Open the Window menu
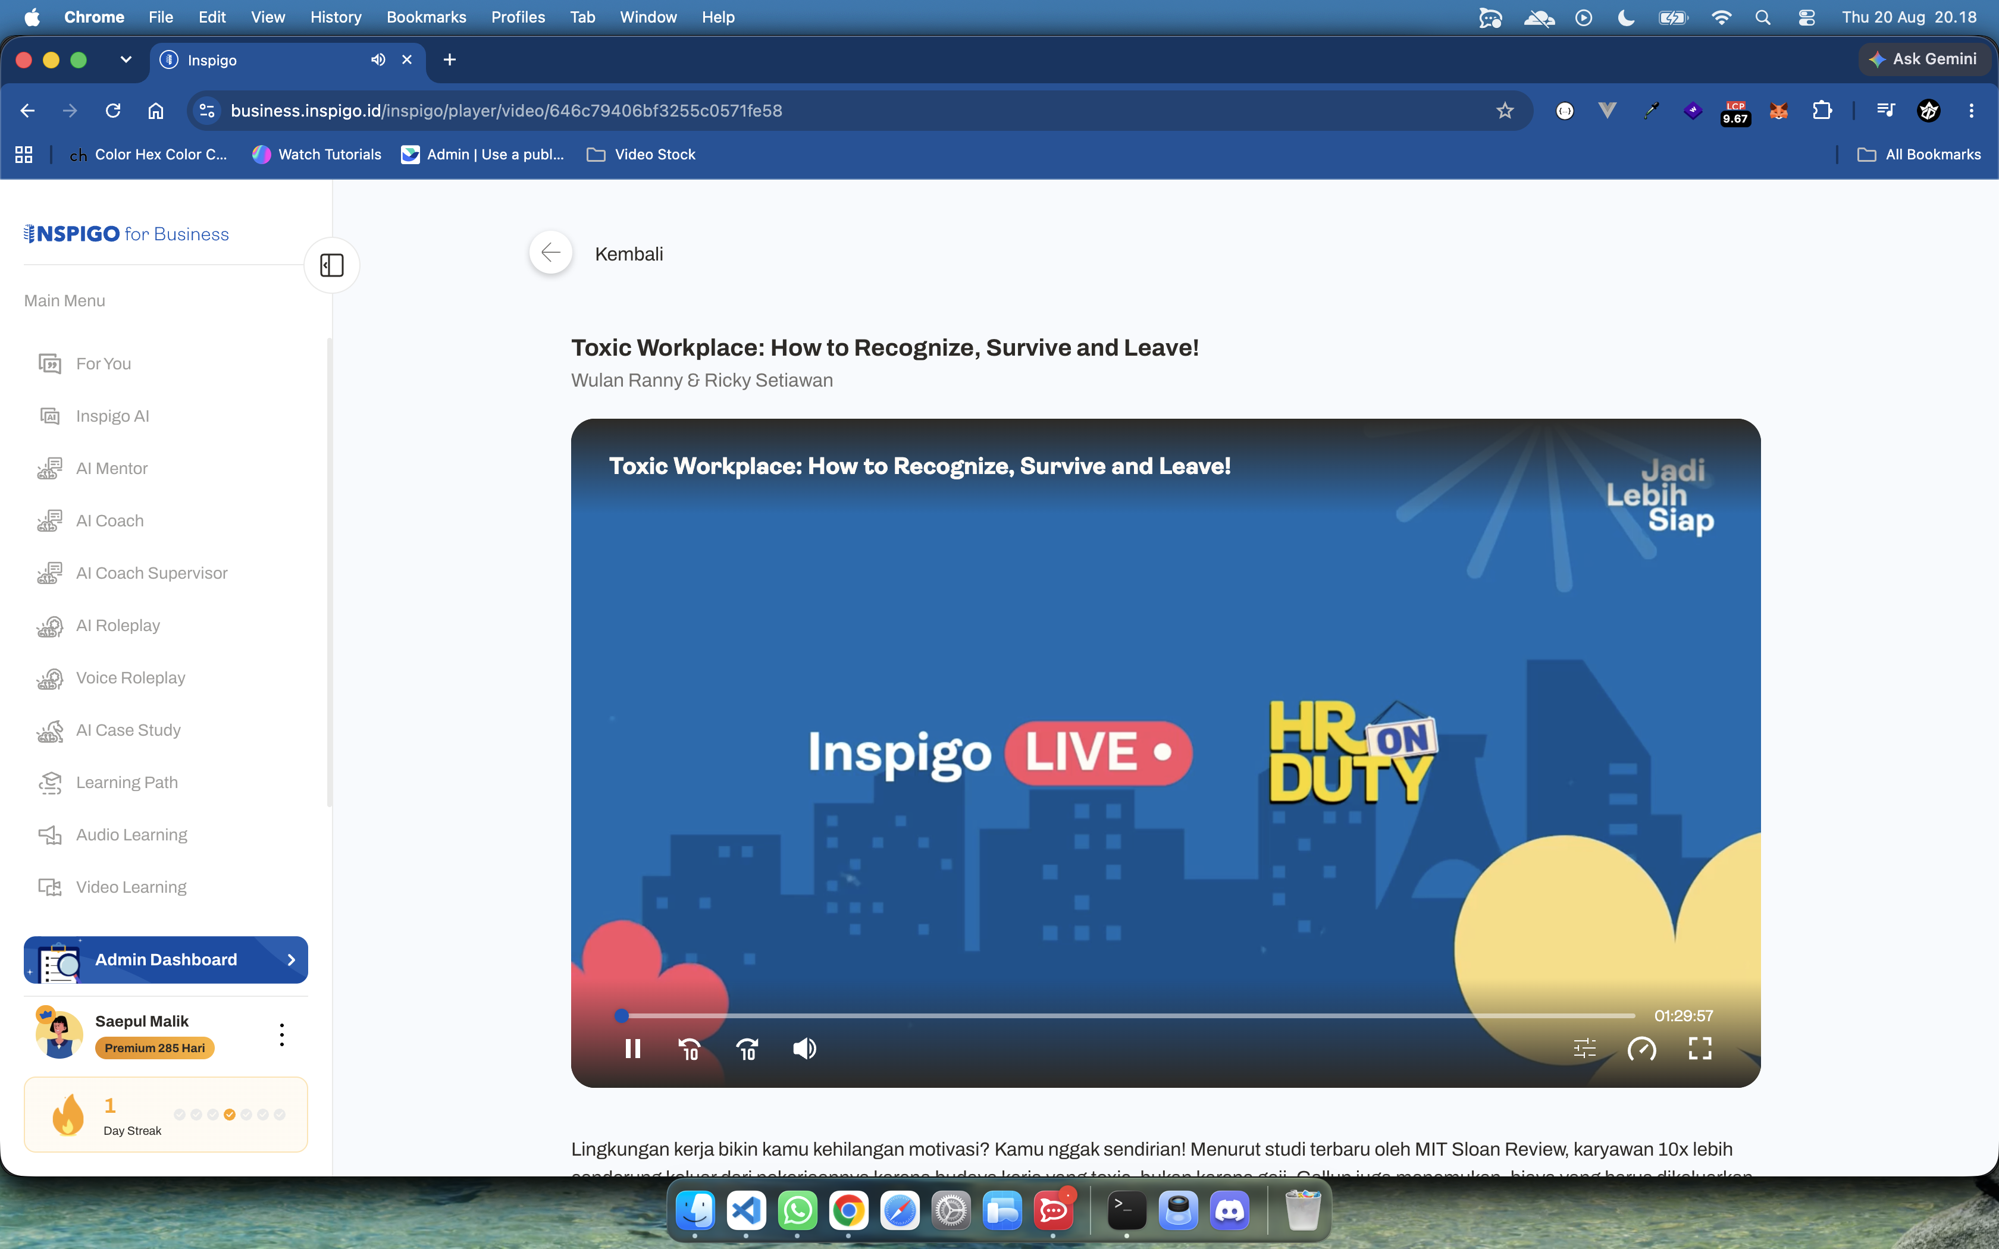 (x=648, y=17)
